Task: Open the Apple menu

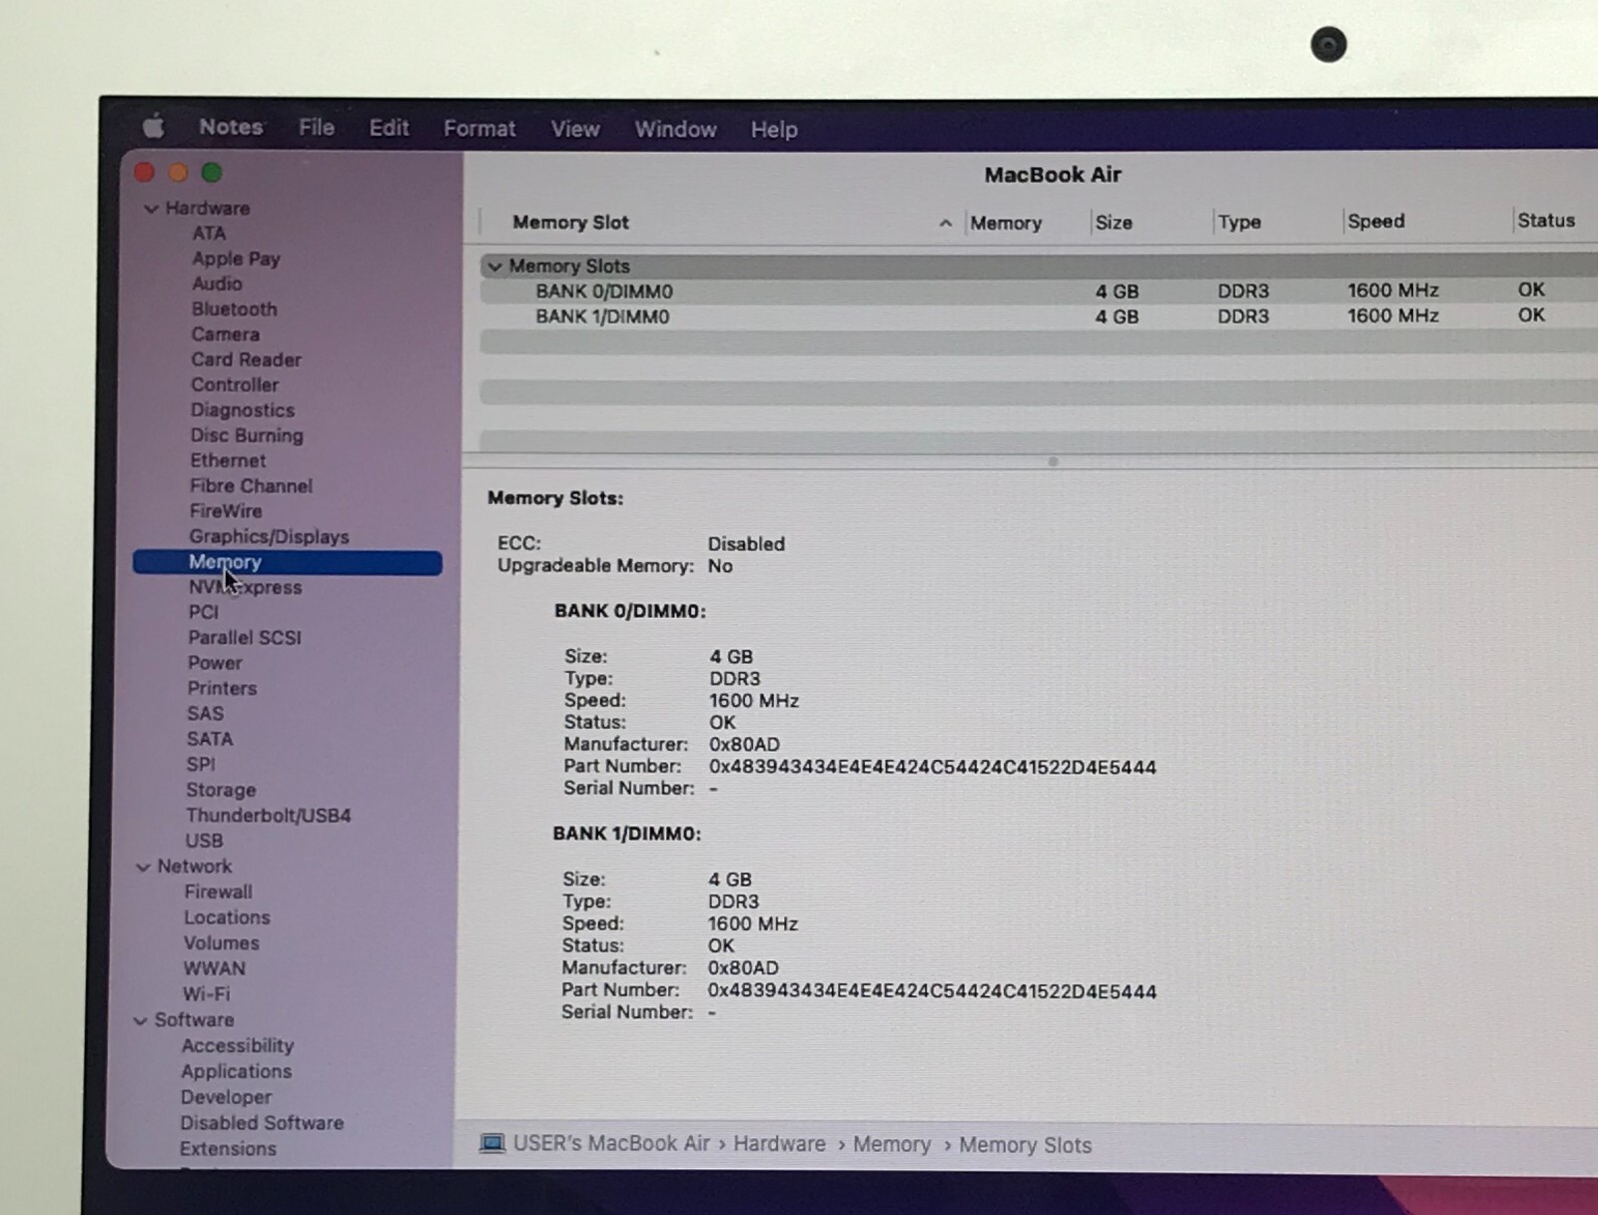Action: 153,127
